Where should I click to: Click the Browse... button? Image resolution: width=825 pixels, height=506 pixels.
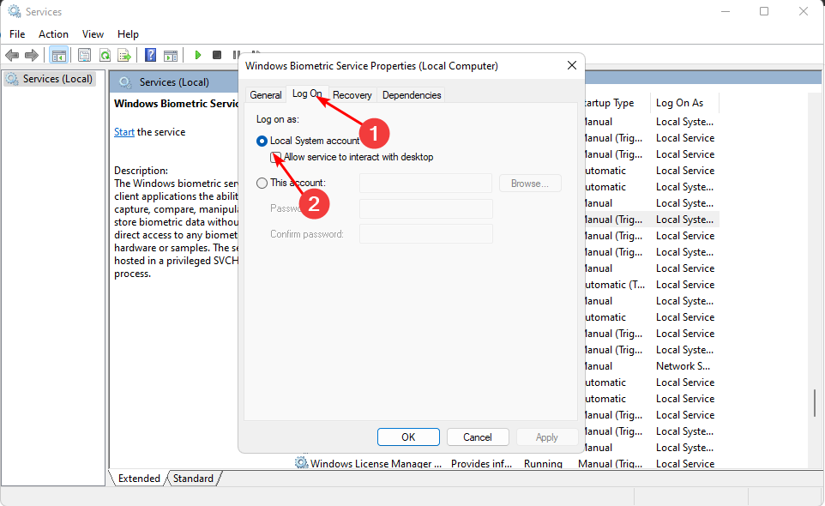pyautogui.click(x=530, y=184)
